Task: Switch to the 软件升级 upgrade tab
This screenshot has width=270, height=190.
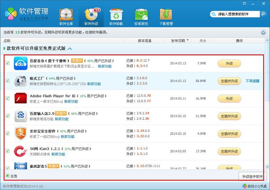Action: click(x=91, y=17)
